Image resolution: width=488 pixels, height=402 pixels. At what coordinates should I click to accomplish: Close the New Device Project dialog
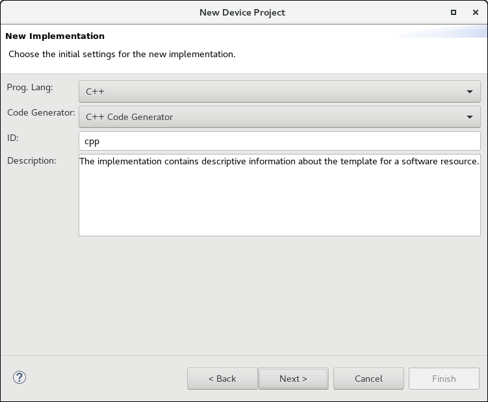pos(476,12)
